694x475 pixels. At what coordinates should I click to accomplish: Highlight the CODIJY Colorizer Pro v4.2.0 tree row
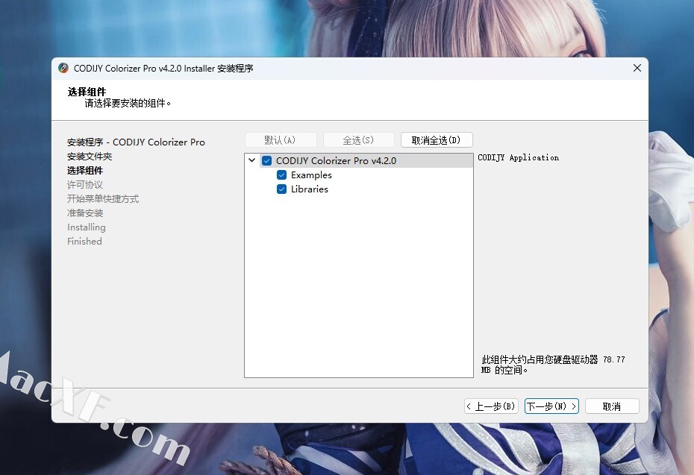[x=336, y=161]
